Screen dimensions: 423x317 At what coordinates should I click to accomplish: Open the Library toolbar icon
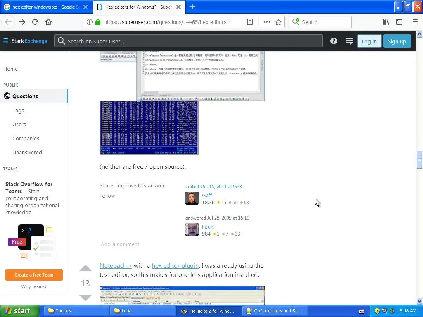386,22
